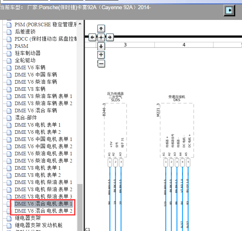Open the 混合-部件 entry
This screenshot has height=231, width=242.
[x=26, y=117]
